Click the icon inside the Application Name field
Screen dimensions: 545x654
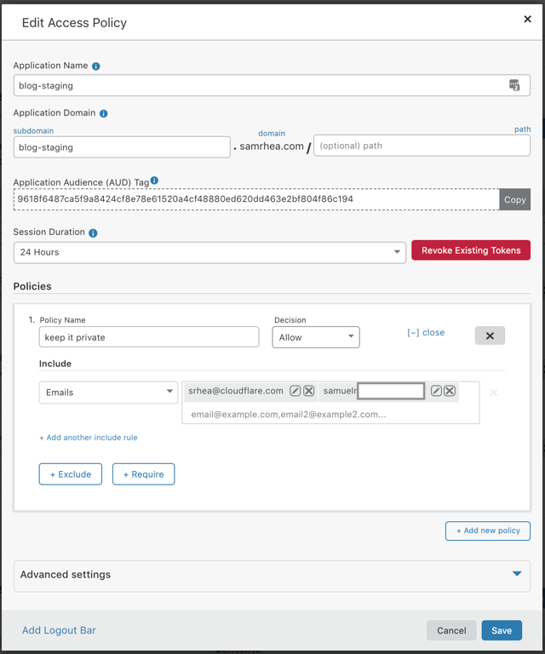coord(514,85)
